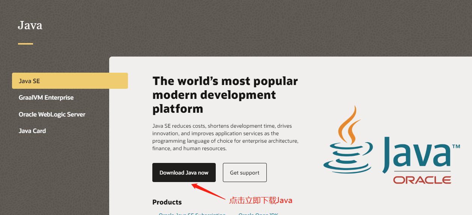Click the red annotation arrow
This screenshot has height=215, width=472.
[x=208, y=191]
